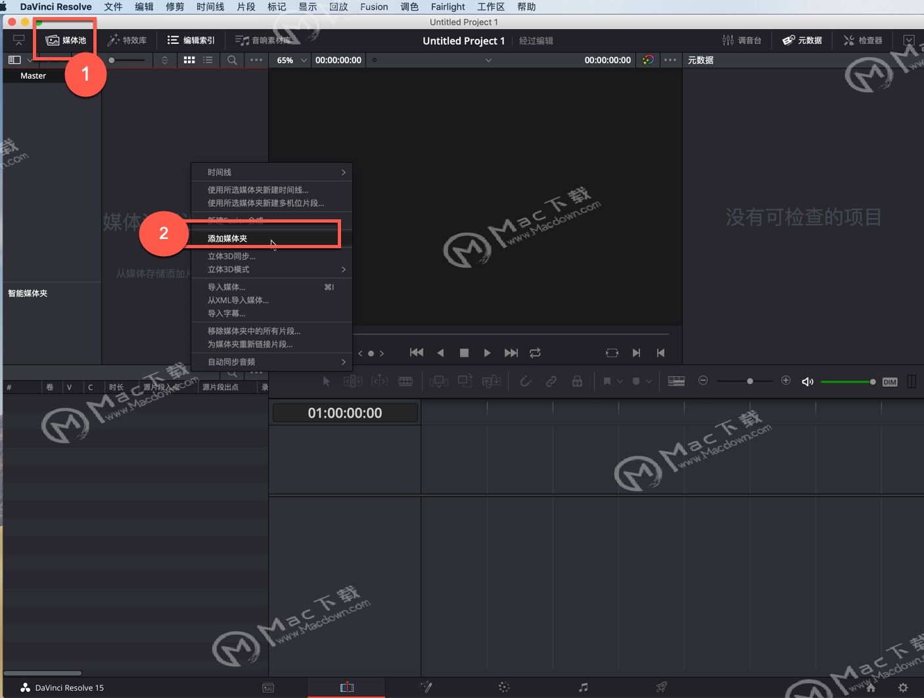Click the go to previous edit icon
The image size is (924, 698).
pyautogui.click(x=660, y=353)
